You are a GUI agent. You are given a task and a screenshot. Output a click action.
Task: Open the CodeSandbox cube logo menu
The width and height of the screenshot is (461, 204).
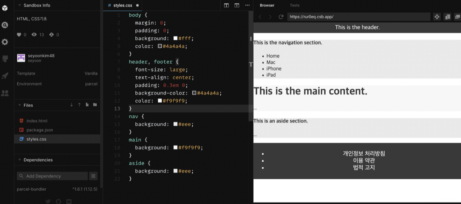pos(5,8)
